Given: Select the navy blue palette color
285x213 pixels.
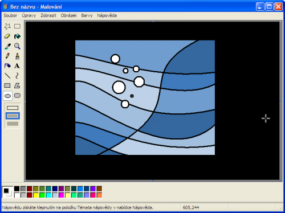Looking at the screenshot, I should coord(55,189).
